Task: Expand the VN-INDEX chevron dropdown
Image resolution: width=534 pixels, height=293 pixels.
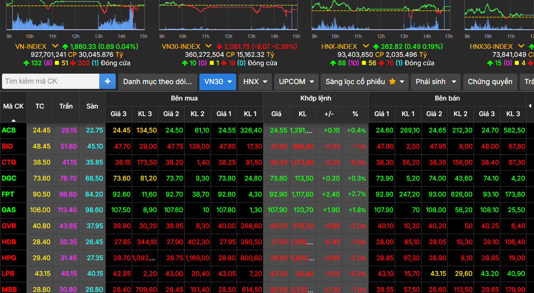Action: click(55, 46)
